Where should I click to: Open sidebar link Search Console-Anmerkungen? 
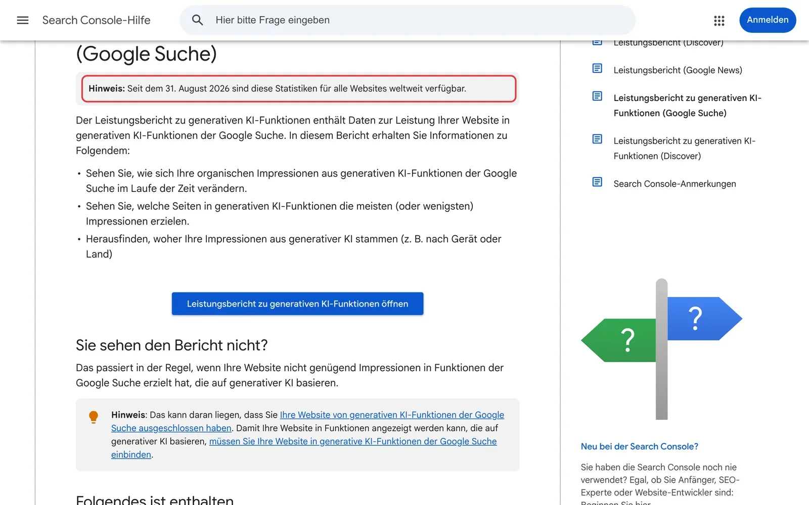[675, 184]
